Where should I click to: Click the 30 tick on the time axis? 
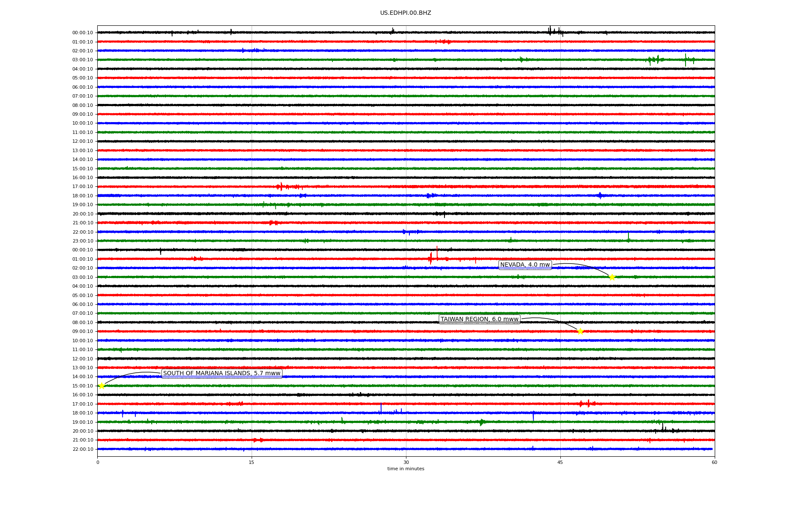406,462
